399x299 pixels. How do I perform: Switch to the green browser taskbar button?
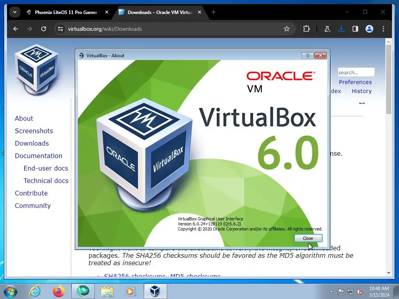(x=83, y=291)
